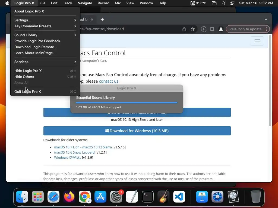Open Macs Fan Control dock icon

point(217,197)
